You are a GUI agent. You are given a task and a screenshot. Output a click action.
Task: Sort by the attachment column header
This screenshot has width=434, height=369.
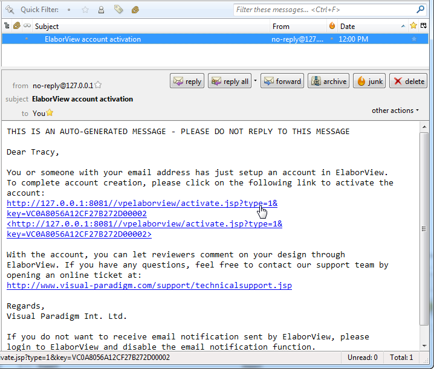click(16, 26)
